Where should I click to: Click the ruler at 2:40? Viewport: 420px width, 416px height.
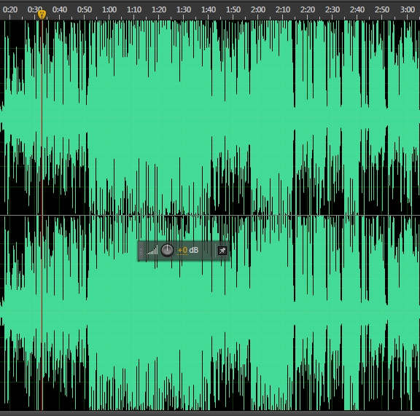(357, 10)
